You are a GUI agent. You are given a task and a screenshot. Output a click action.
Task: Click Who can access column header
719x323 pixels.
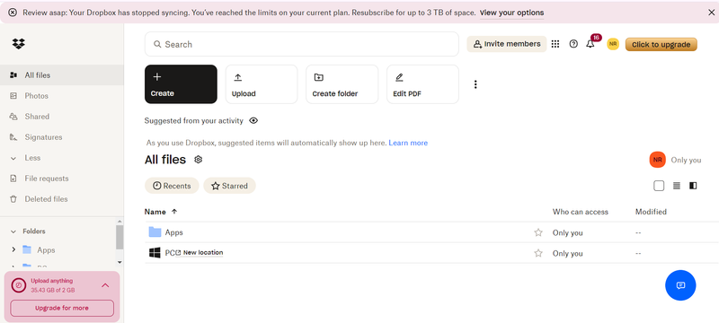(580, 212)
